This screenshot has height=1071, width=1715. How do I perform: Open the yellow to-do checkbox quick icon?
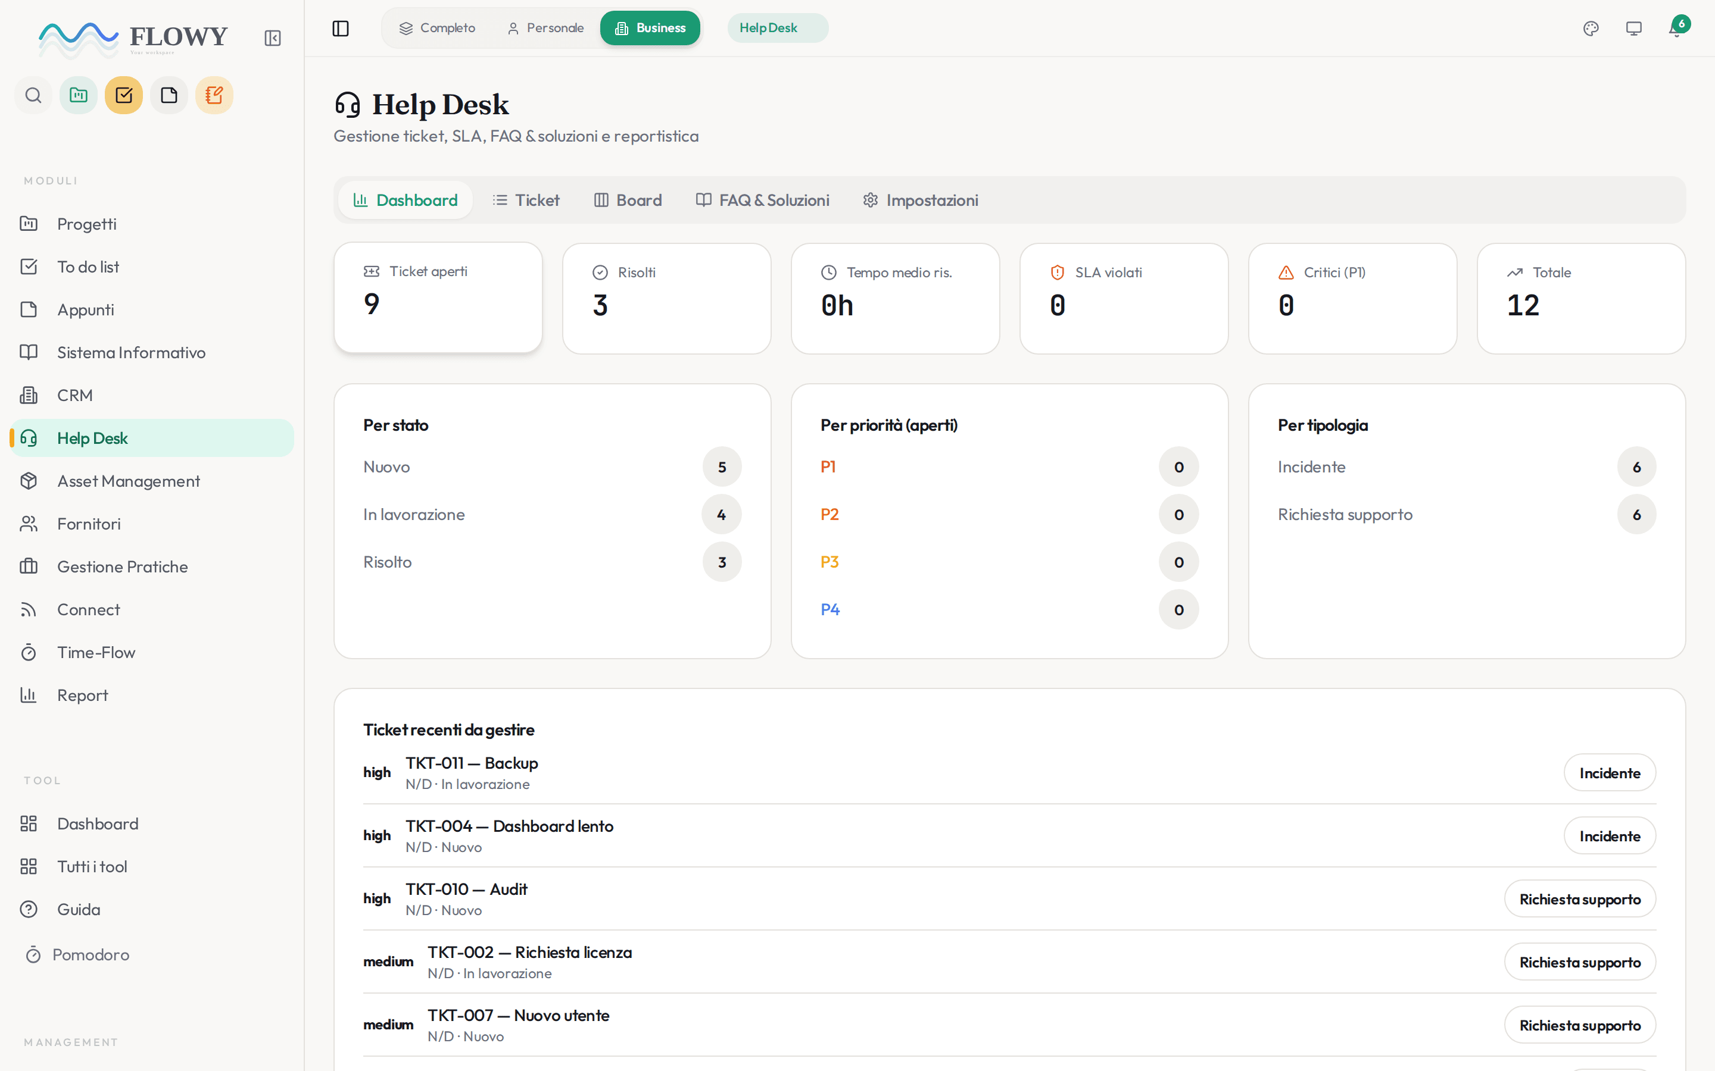tap(124, 95)
